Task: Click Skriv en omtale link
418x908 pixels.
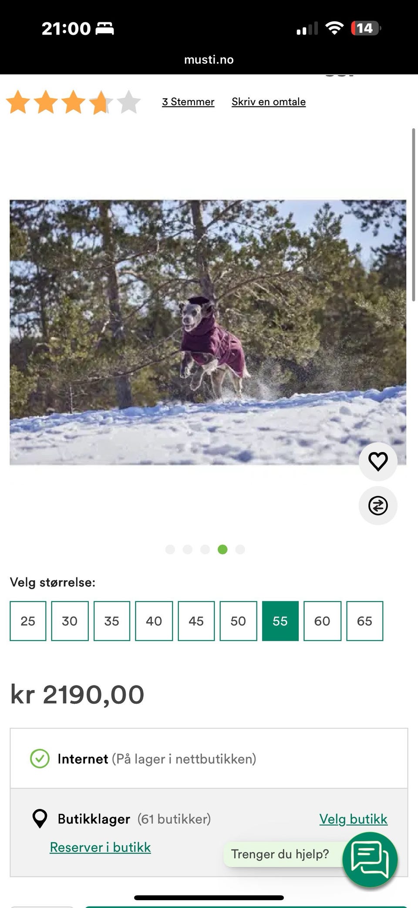Action: pos(269,102)
